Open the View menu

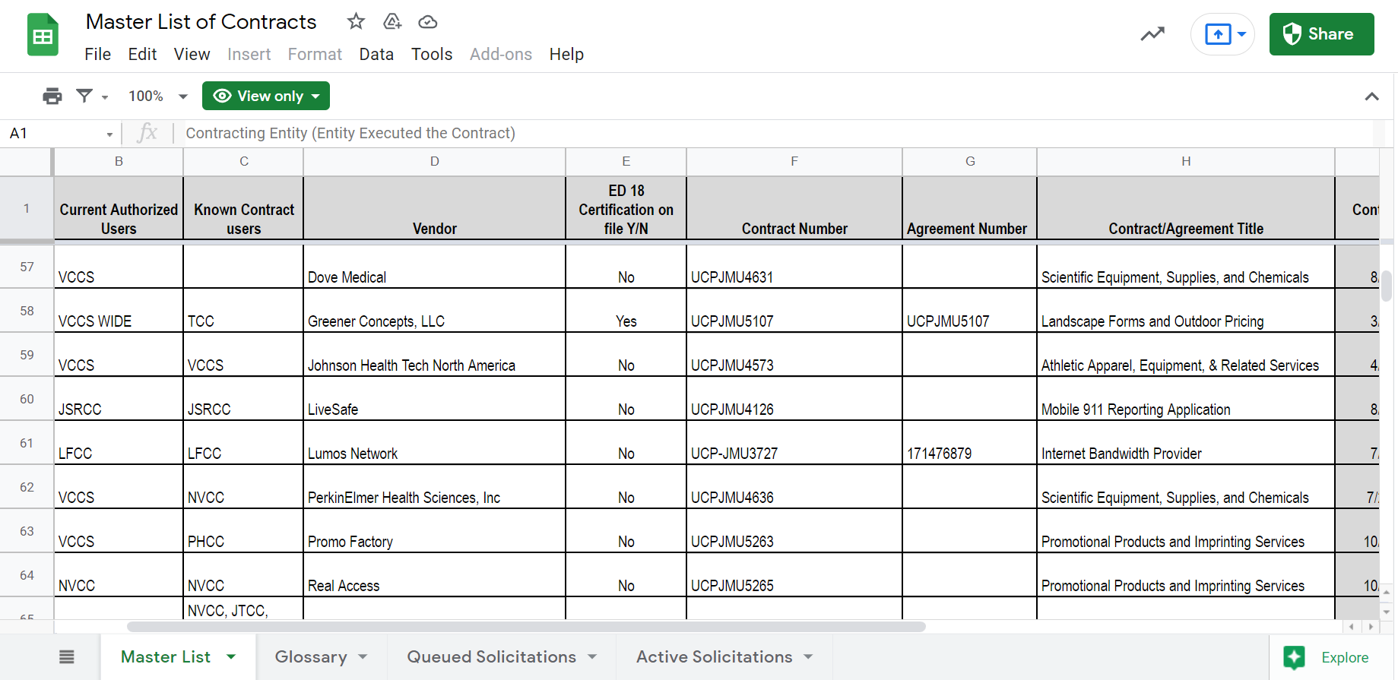pos(192,54)
